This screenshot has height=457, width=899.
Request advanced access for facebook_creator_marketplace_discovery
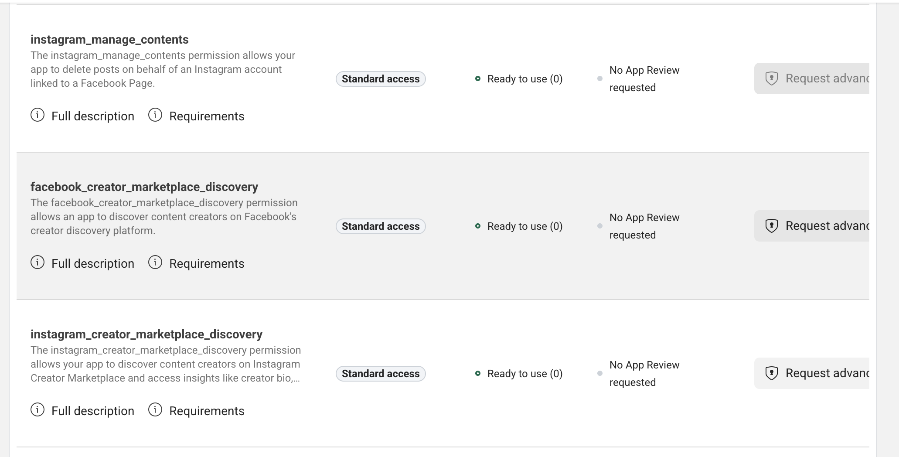tap(820, 226)
